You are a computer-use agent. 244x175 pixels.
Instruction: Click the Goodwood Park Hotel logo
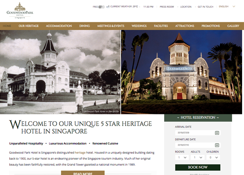[x=20, y=11]
